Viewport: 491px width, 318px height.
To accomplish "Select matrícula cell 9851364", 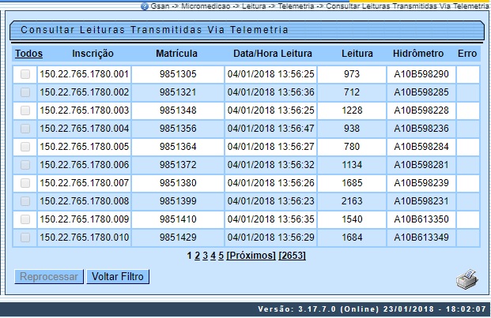I will click(178, 147).
